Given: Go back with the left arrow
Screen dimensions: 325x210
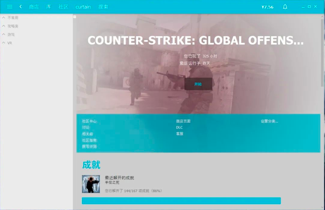Looking at the screenshot, I should (x=21, y=7).
